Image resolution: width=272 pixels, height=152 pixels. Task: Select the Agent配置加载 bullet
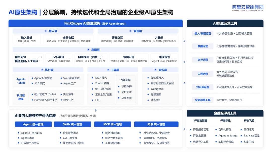(x=42, y=78)
